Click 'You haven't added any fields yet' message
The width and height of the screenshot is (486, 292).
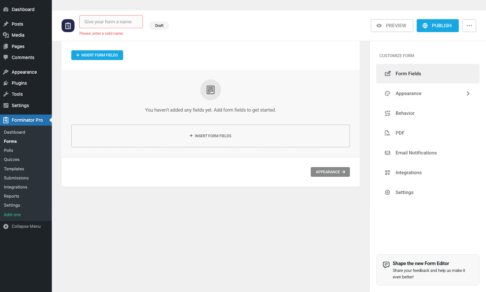point(211,110)
